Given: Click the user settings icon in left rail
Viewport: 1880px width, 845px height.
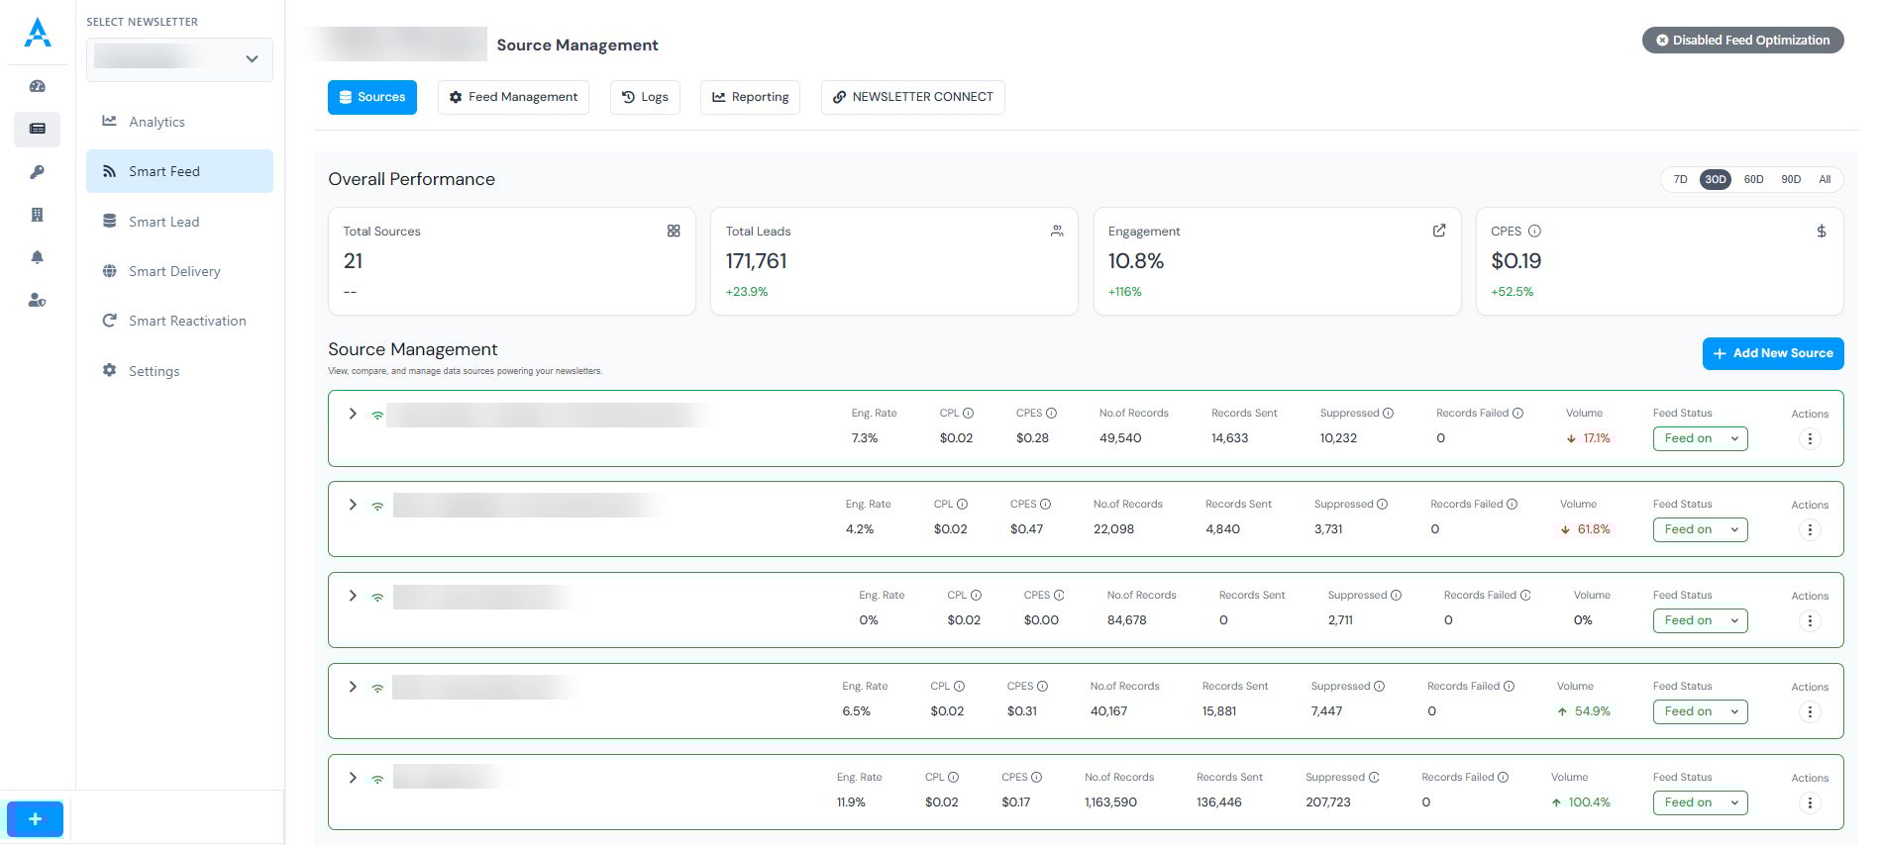Looking at the screenshot, I should (x=38, y=300).
